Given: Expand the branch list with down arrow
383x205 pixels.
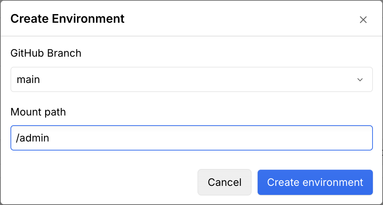Looking at the screenshot, I should [x=360, y=80].
